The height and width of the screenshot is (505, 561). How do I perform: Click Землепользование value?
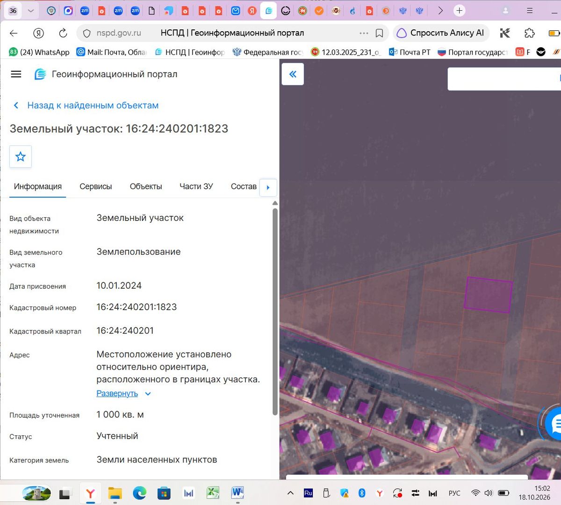click(x=138, y=252)
